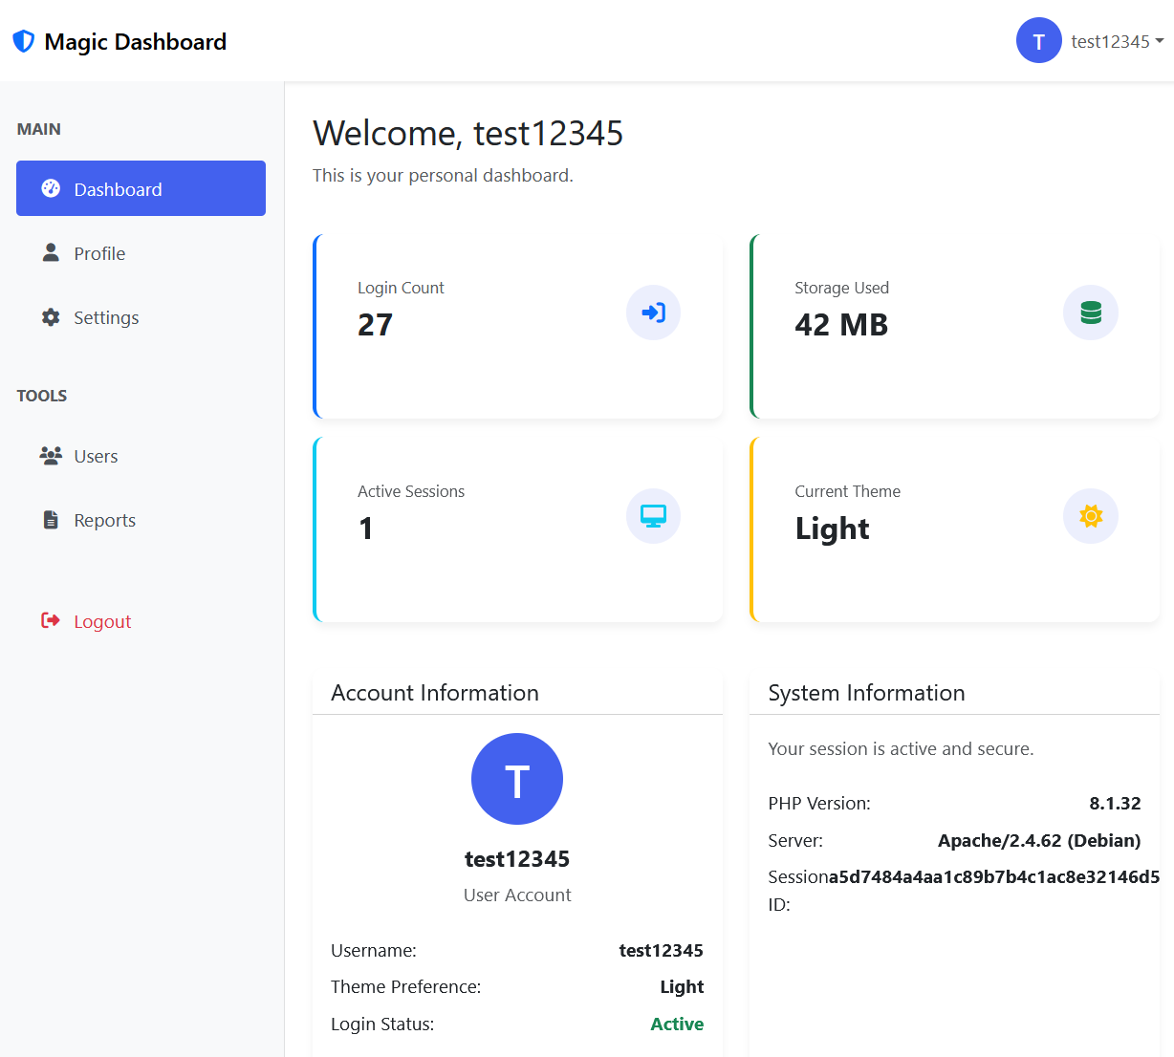Click the red Logout link
1174x1057 pixels.
pos(101,621)
